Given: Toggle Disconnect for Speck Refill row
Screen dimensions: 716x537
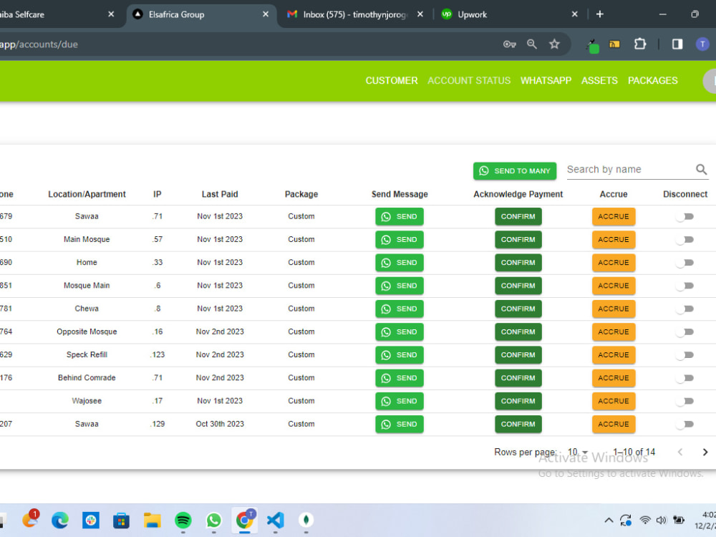Looking at the screenshot, I should click(x=685, y=355).
